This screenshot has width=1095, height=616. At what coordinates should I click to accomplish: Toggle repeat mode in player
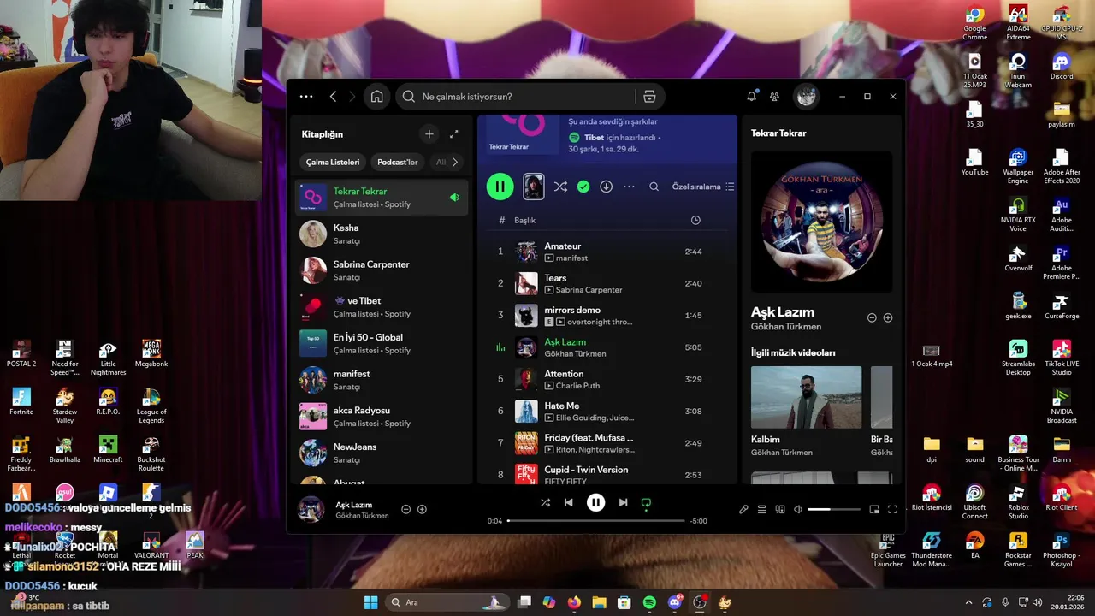(x=646, y=503)
